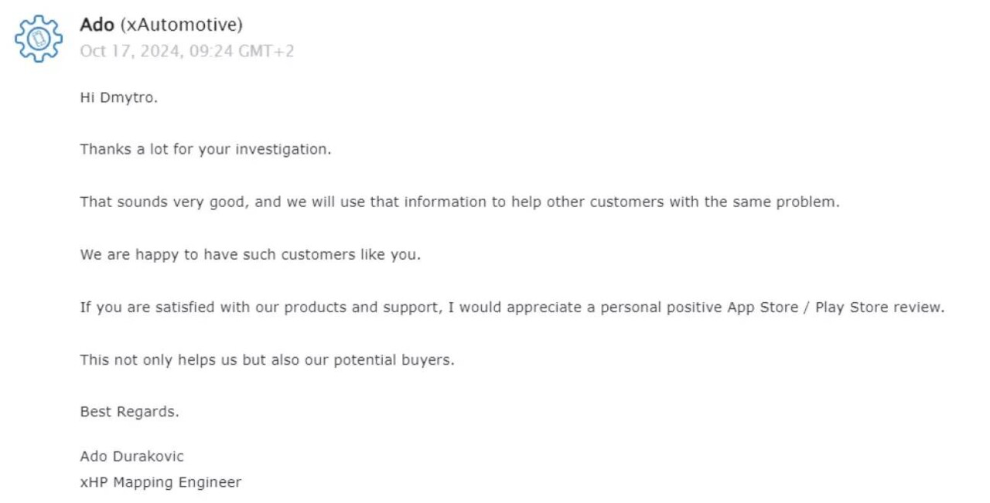
Task: Click the line We are happy to have such customers
Action: (x=250, y=254)
